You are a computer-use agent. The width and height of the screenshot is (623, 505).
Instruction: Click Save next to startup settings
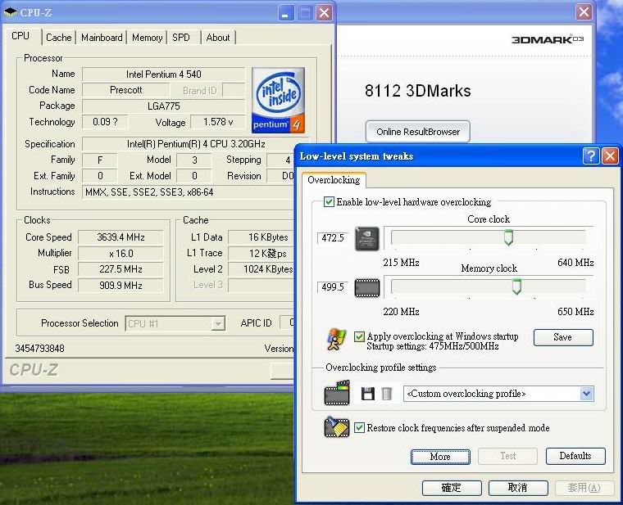click(x=563, y=337)
